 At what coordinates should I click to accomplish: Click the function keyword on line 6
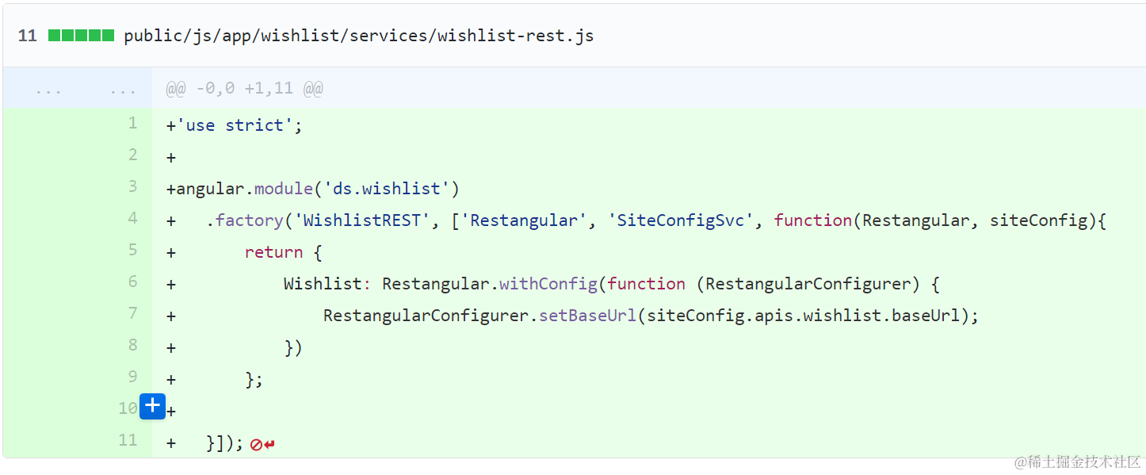[647, 284]
